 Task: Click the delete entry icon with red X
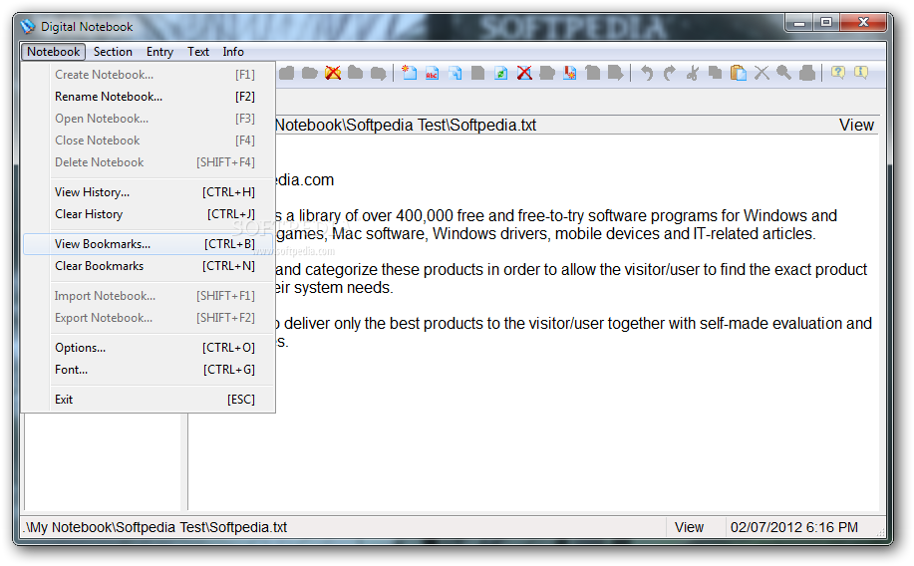pos(524,73)
